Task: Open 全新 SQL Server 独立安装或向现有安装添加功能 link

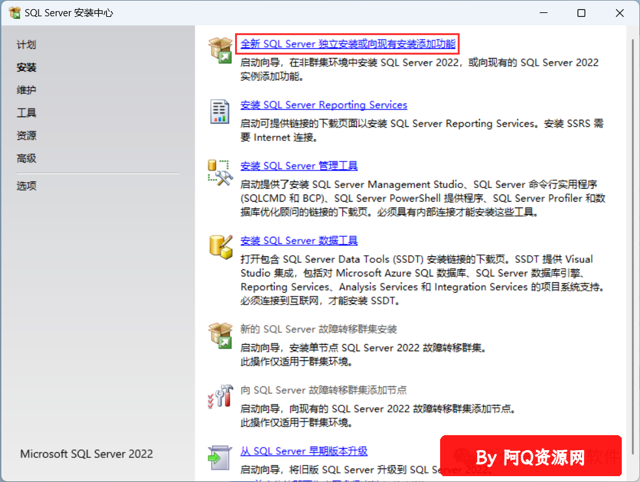Action: pos(348,44)
